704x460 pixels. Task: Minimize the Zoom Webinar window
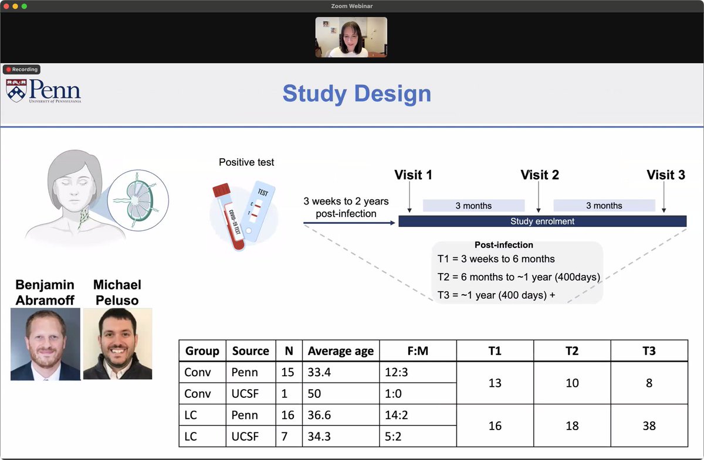tap(15, 6)
